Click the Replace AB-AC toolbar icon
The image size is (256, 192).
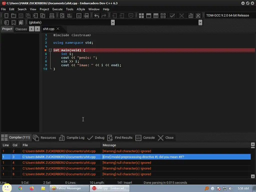[x=69, y=16]
